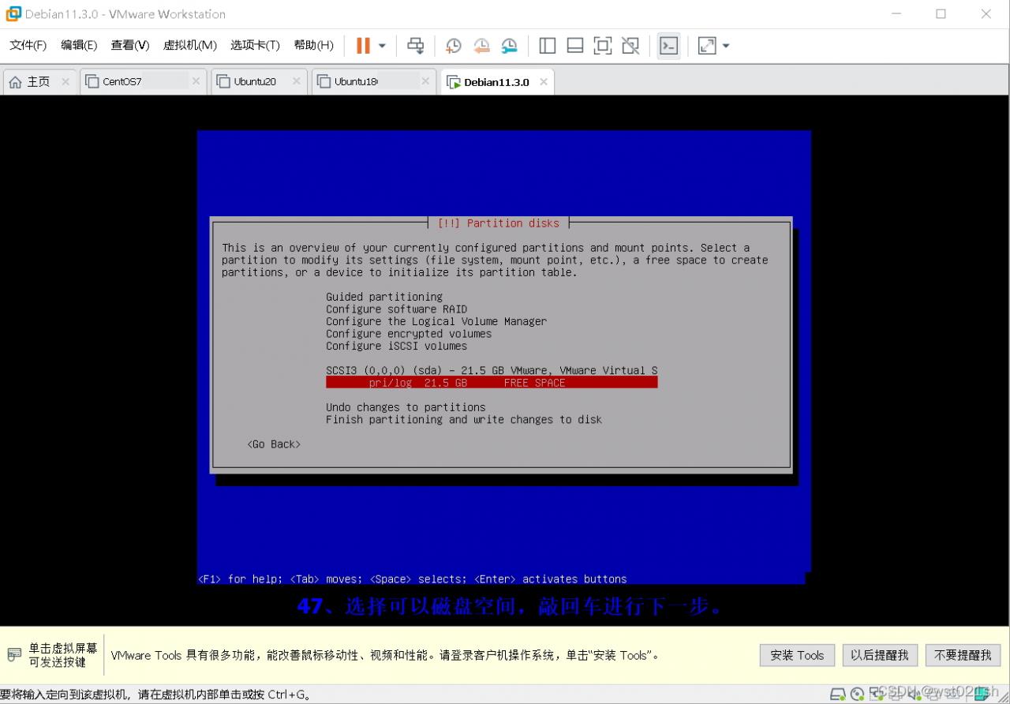This screenshot has height=704, width=1010.
Task: Click the keyboard screen hint icon
Action: point(14,655)
